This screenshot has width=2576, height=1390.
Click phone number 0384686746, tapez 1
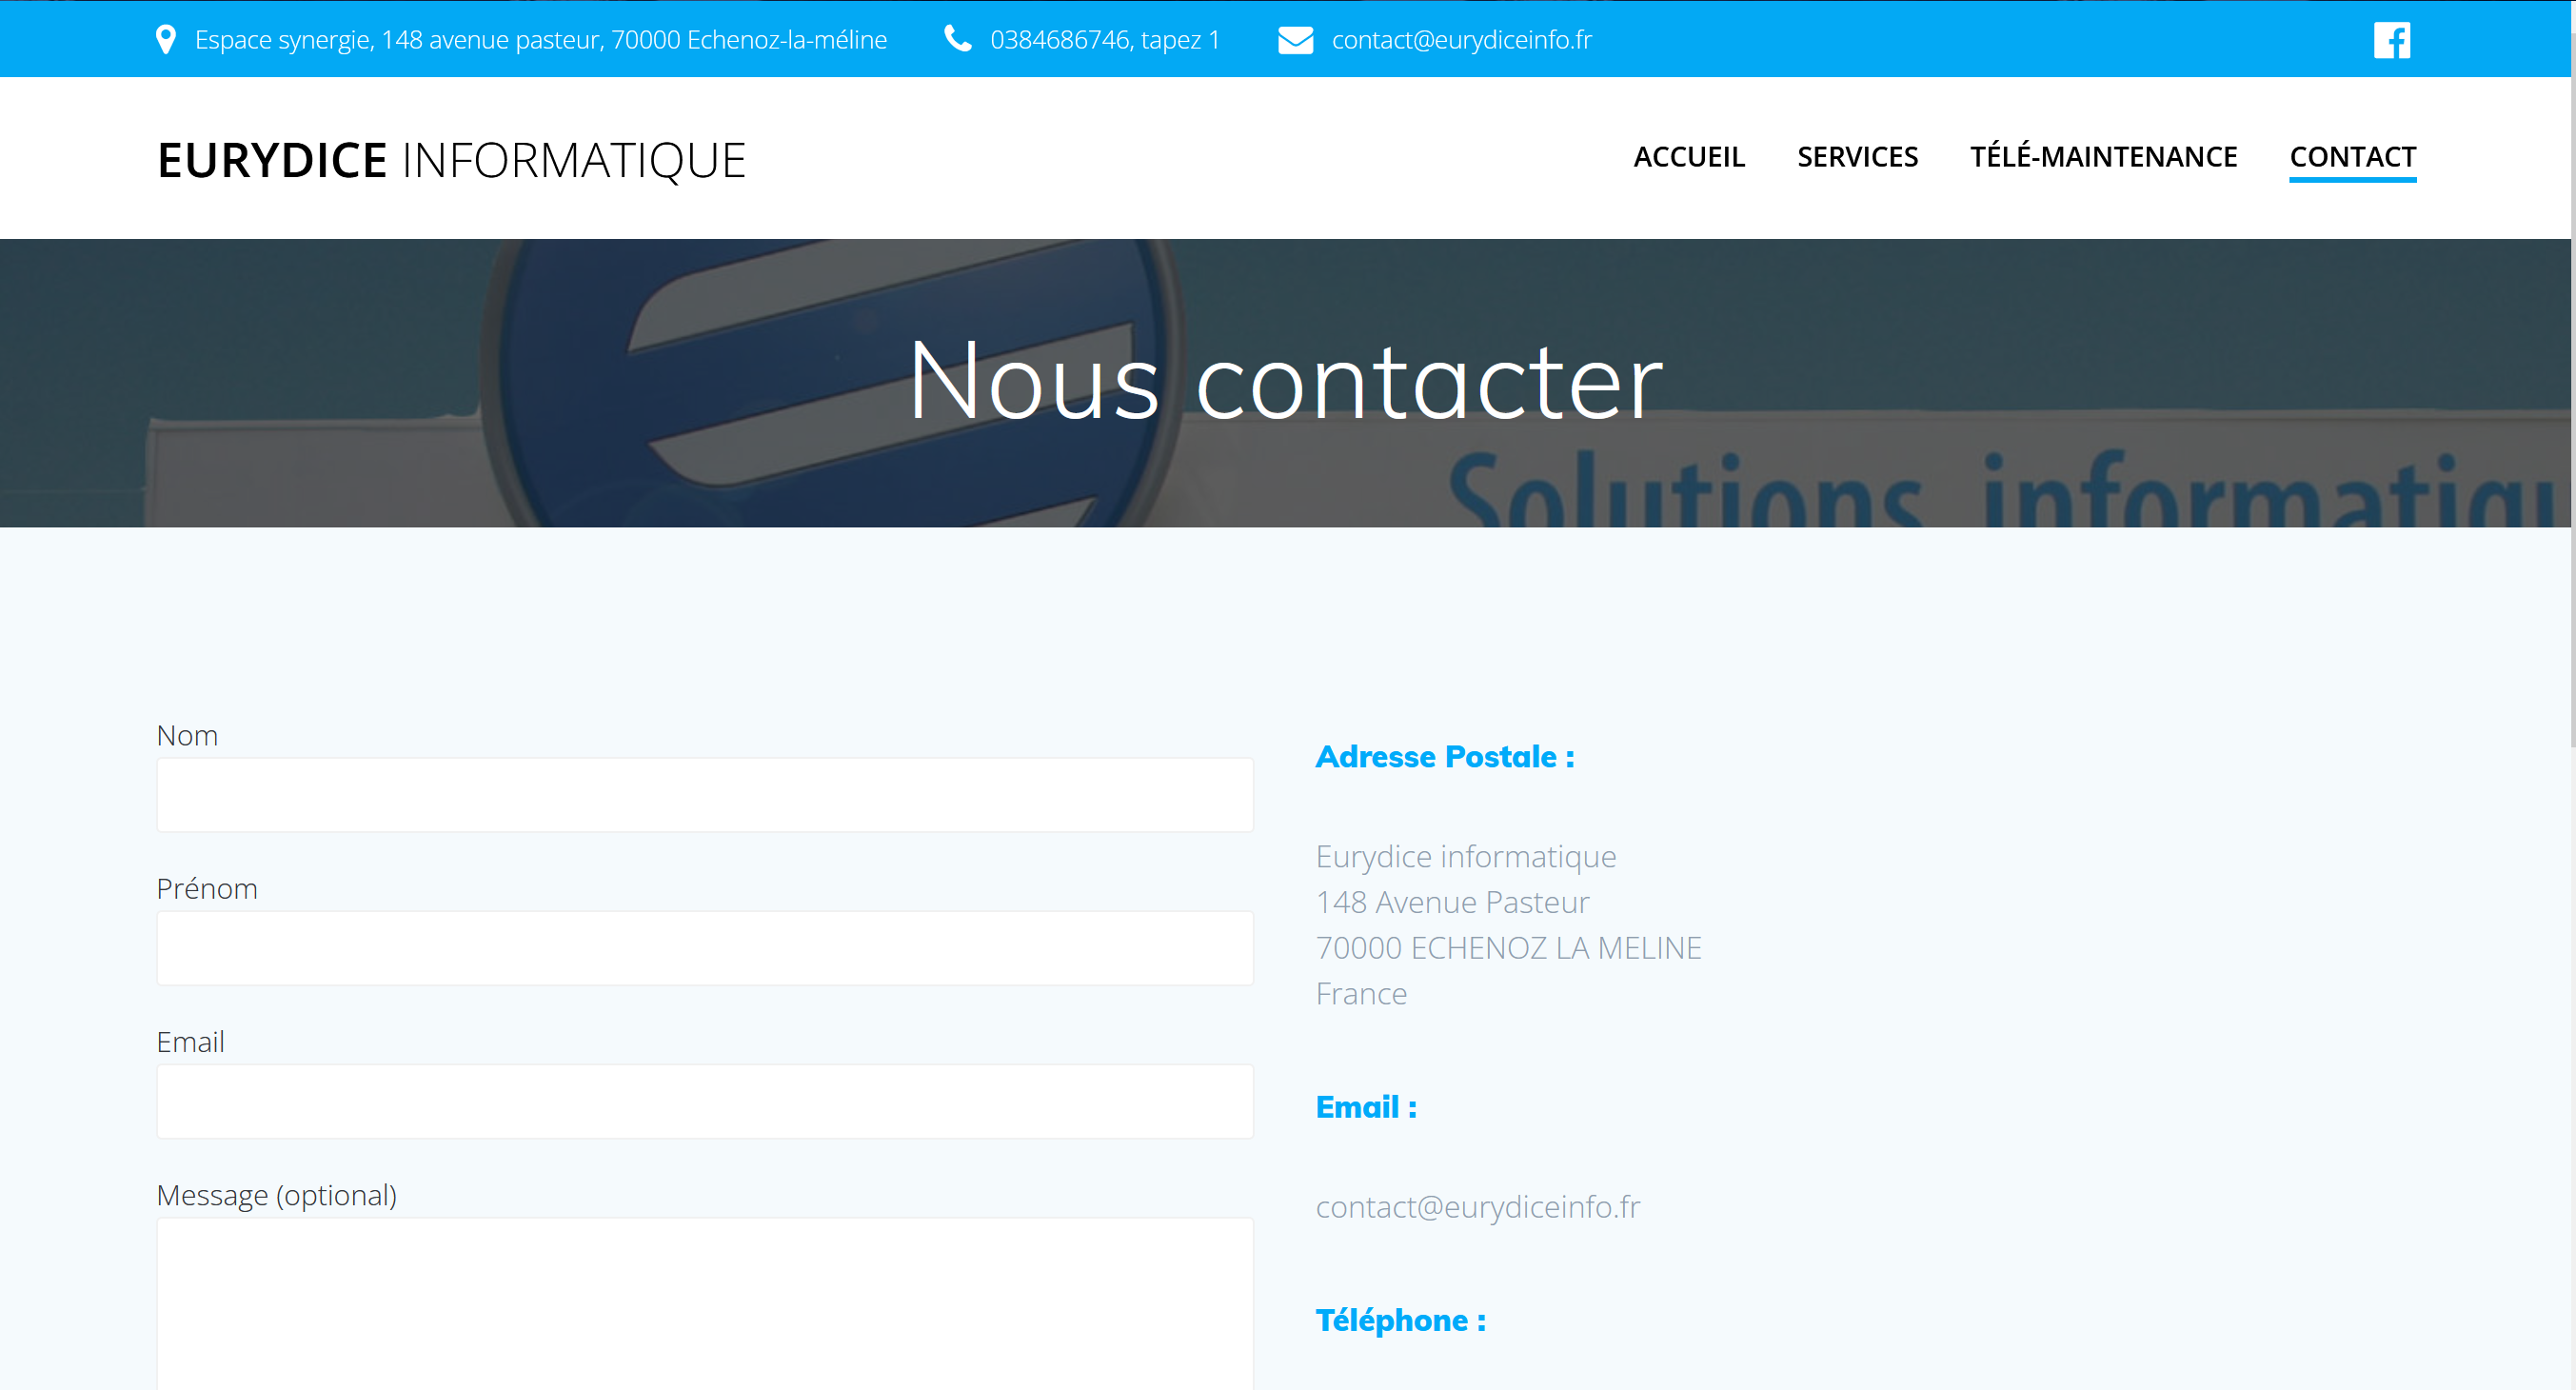pos(1105,40)
